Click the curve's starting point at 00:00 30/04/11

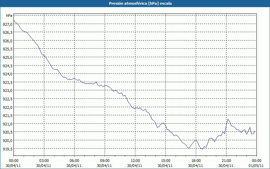14,20
